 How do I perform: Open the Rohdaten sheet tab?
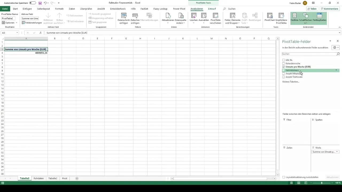coord(39,178)
